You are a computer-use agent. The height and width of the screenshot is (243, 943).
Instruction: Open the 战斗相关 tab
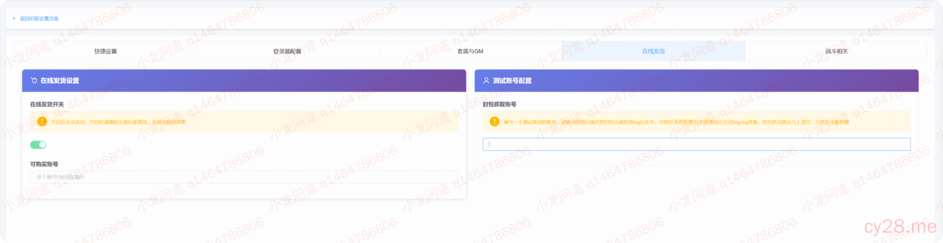[x=836, y=51]
